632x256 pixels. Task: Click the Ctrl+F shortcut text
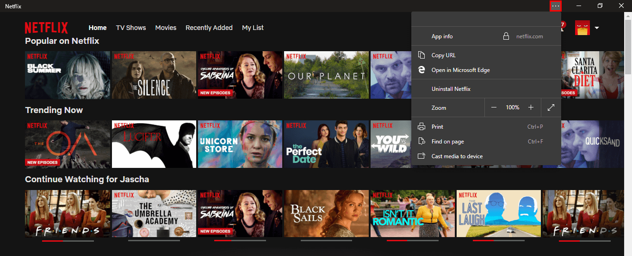(535, 142)
